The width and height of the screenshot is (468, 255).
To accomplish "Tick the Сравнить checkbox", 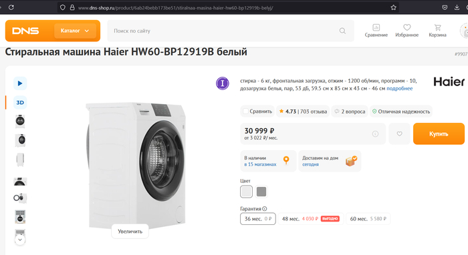I will click(245, 111).
